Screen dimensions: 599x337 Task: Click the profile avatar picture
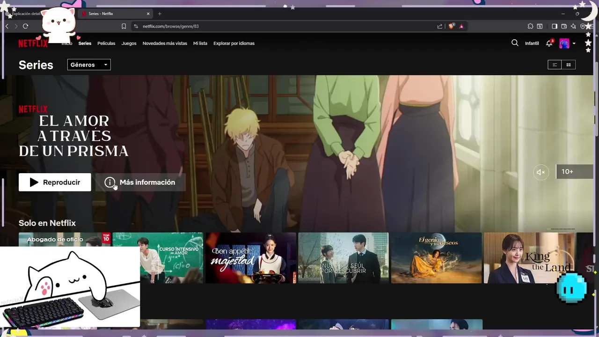pyautogui.click(x=564, y=43)
